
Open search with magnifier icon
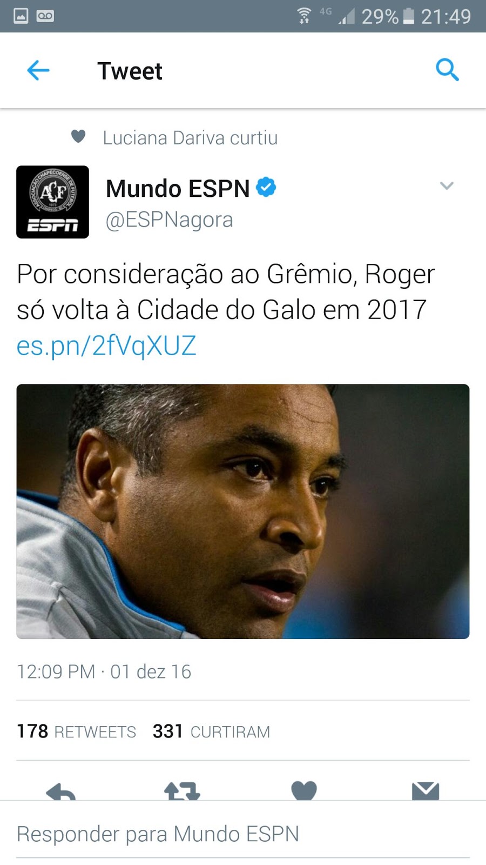coord(447,70)
